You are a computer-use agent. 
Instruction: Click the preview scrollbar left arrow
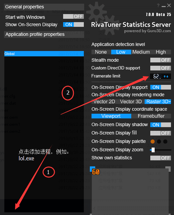click(94, 208)
